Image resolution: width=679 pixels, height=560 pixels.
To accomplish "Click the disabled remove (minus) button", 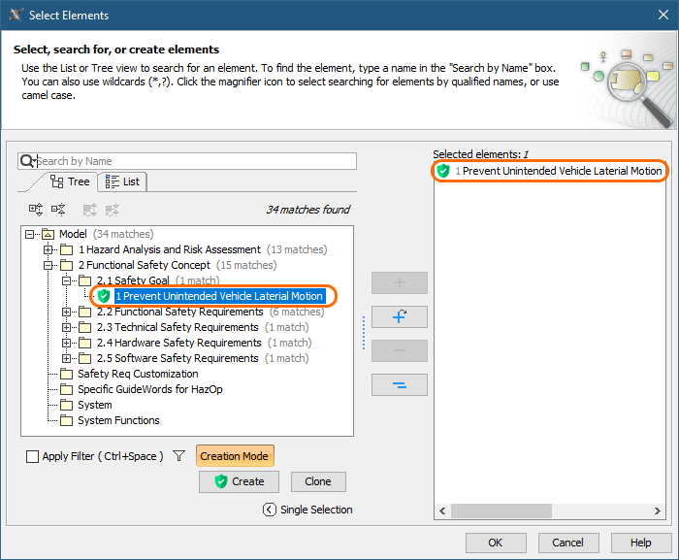I will [400, 350].
